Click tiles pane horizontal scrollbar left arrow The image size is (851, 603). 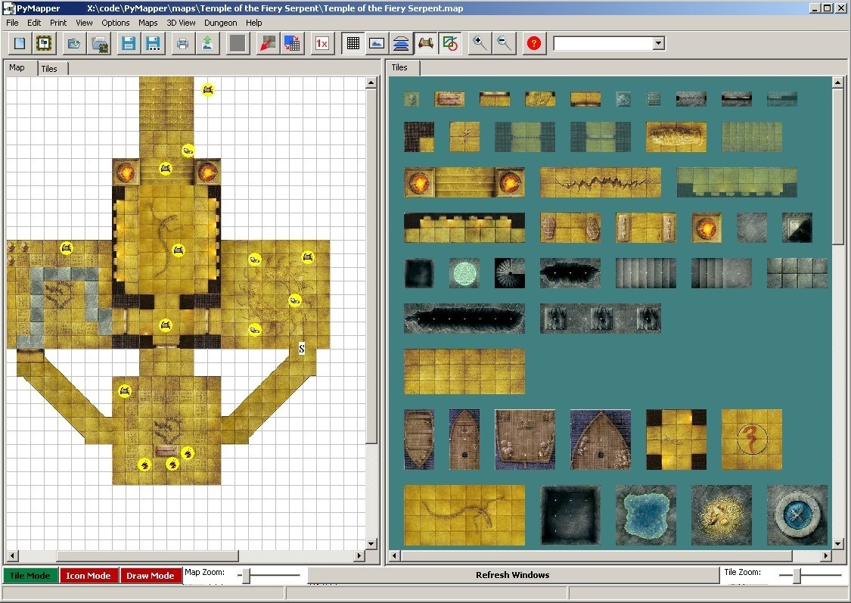tap(395, 556)
